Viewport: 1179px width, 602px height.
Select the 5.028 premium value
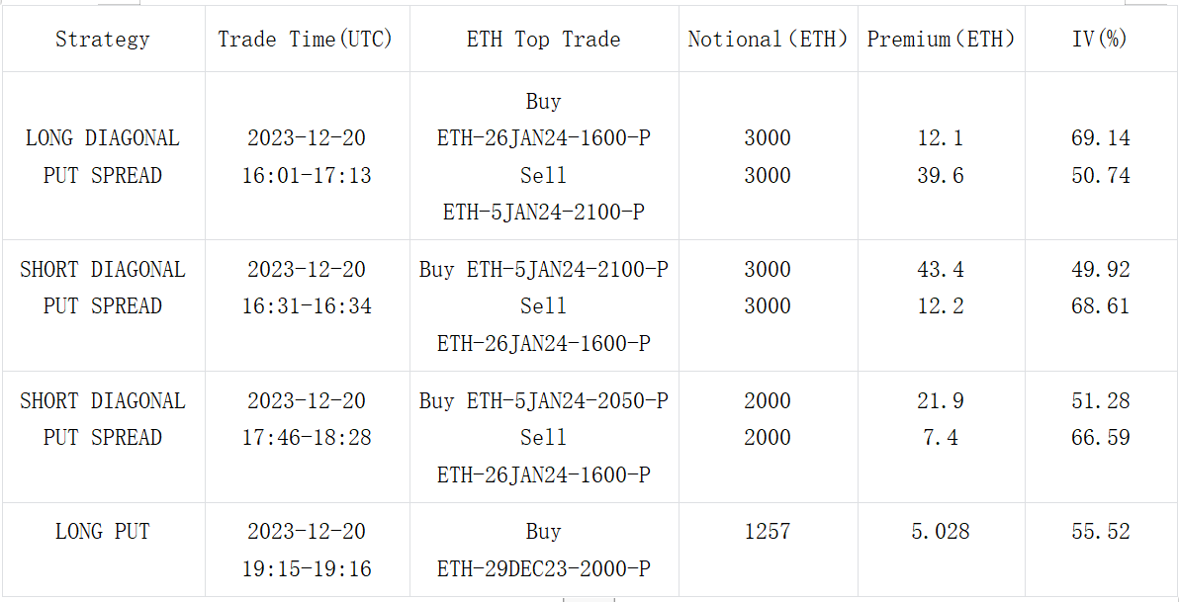pos(941,532)
